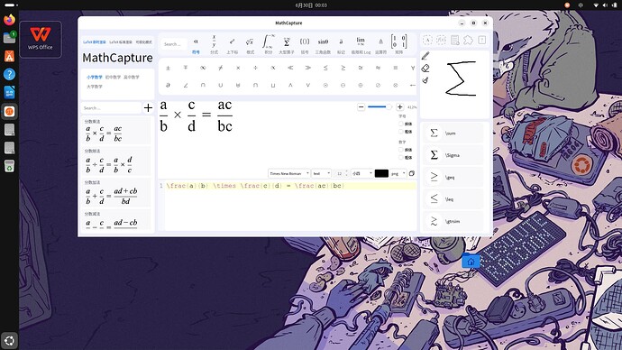
Task: Select the eraser tool in handwriting panel
Action: 425,69
